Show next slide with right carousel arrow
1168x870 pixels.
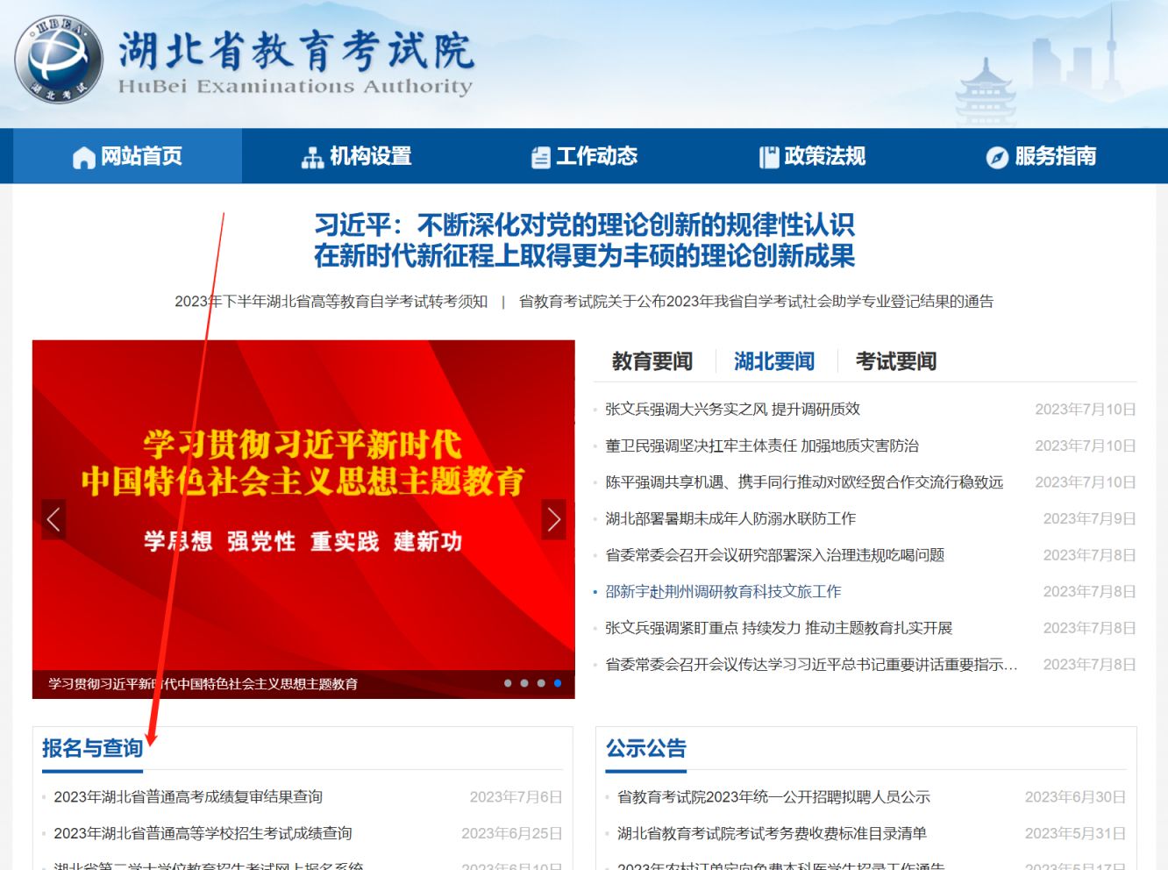[x=554, y=519]
